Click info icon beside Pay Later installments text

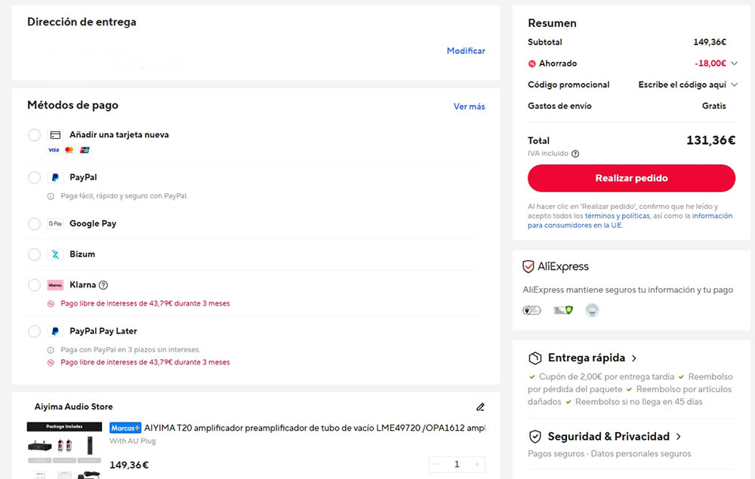51,350
